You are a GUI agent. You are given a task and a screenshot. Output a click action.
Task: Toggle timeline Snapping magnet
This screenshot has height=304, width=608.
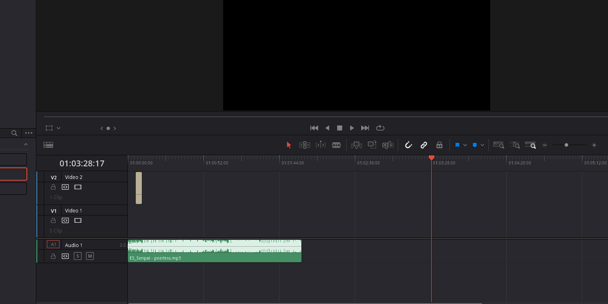coord(408,145)
